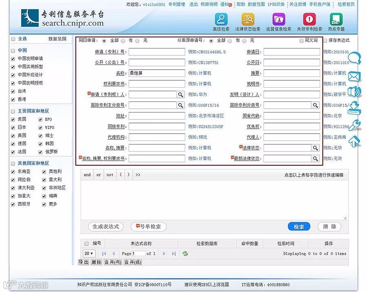Image resolution: width=367 pixels, height=292 pixels.
Task: Click 清除 clear button
Action: pyautogui.click(x=329, y=226)
